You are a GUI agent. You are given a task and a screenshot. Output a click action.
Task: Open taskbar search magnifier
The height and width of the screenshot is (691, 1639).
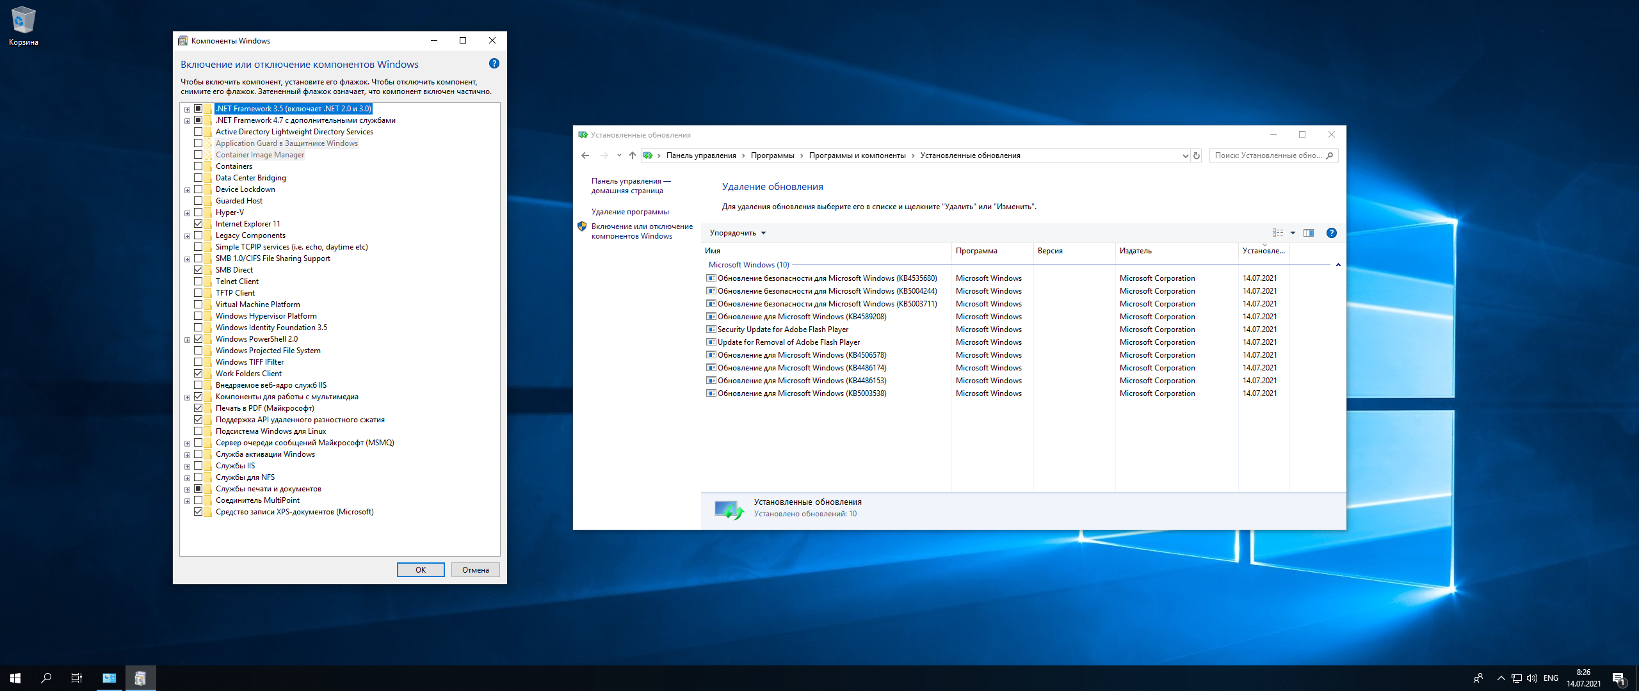46,678
